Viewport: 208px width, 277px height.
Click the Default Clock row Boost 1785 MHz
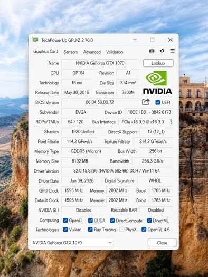161,200
